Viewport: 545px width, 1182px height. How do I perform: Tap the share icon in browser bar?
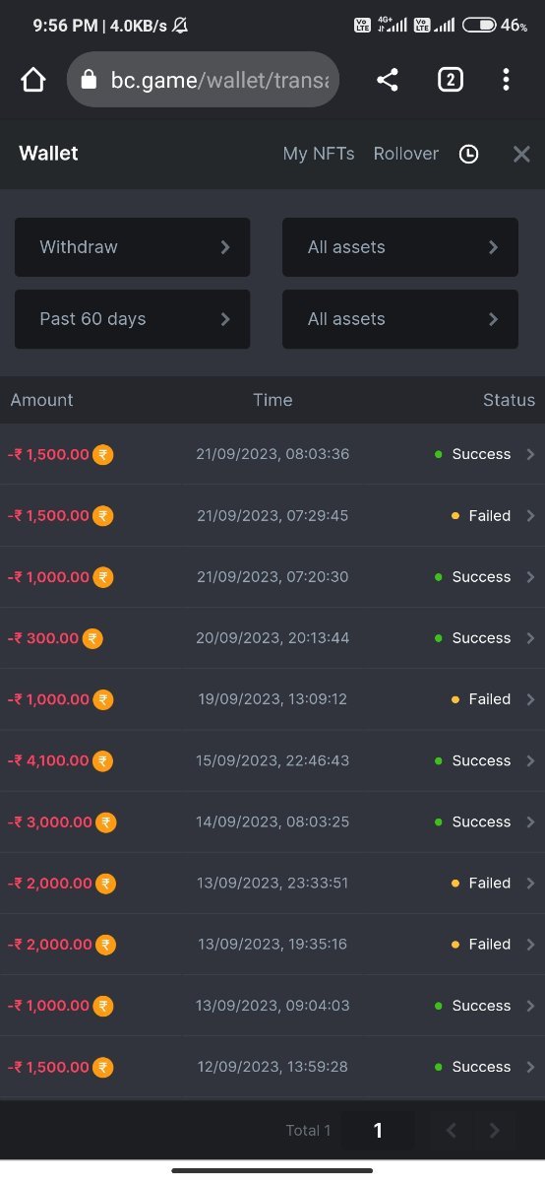[388, 80]
